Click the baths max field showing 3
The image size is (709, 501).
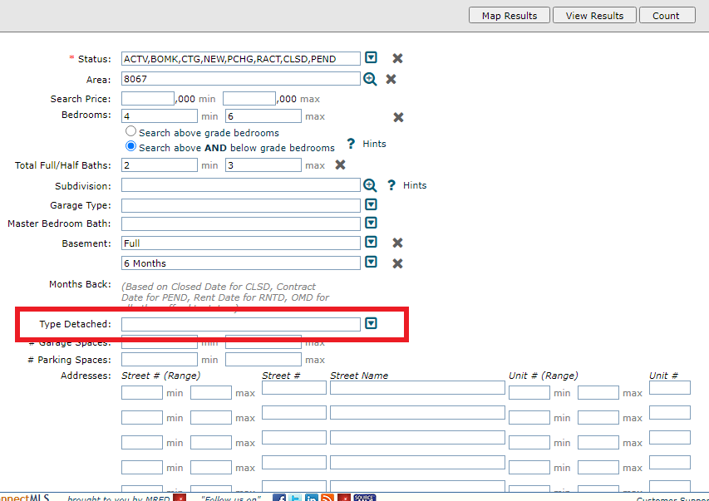(263, 165)
